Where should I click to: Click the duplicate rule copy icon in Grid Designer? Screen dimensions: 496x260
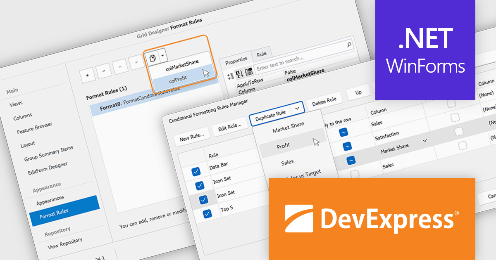point(153,58)
